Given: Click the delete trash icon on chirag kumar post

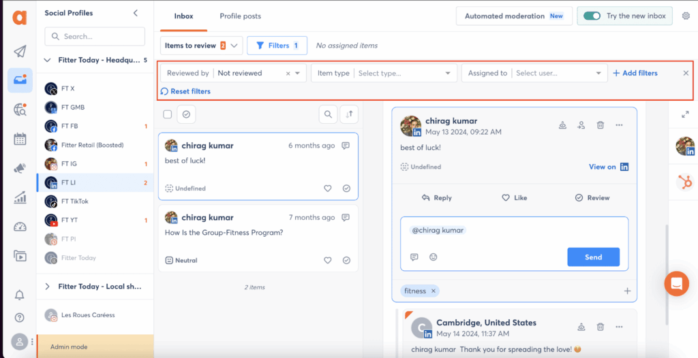Looking at the screenshot, I should 601,125.
